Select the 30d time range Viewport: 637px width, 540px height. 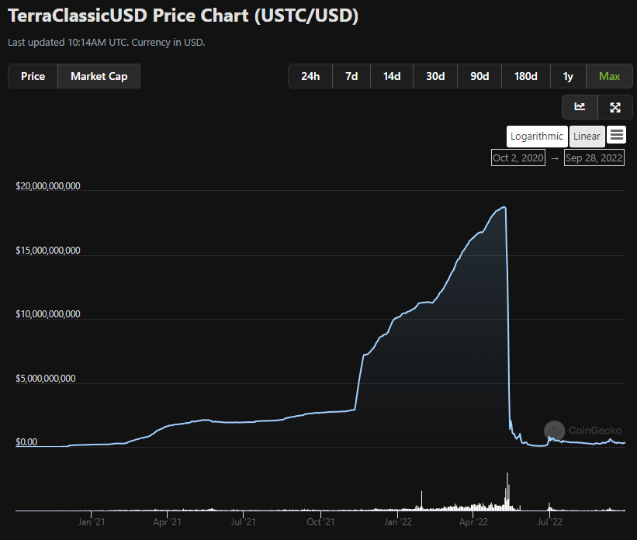(435, 76)
